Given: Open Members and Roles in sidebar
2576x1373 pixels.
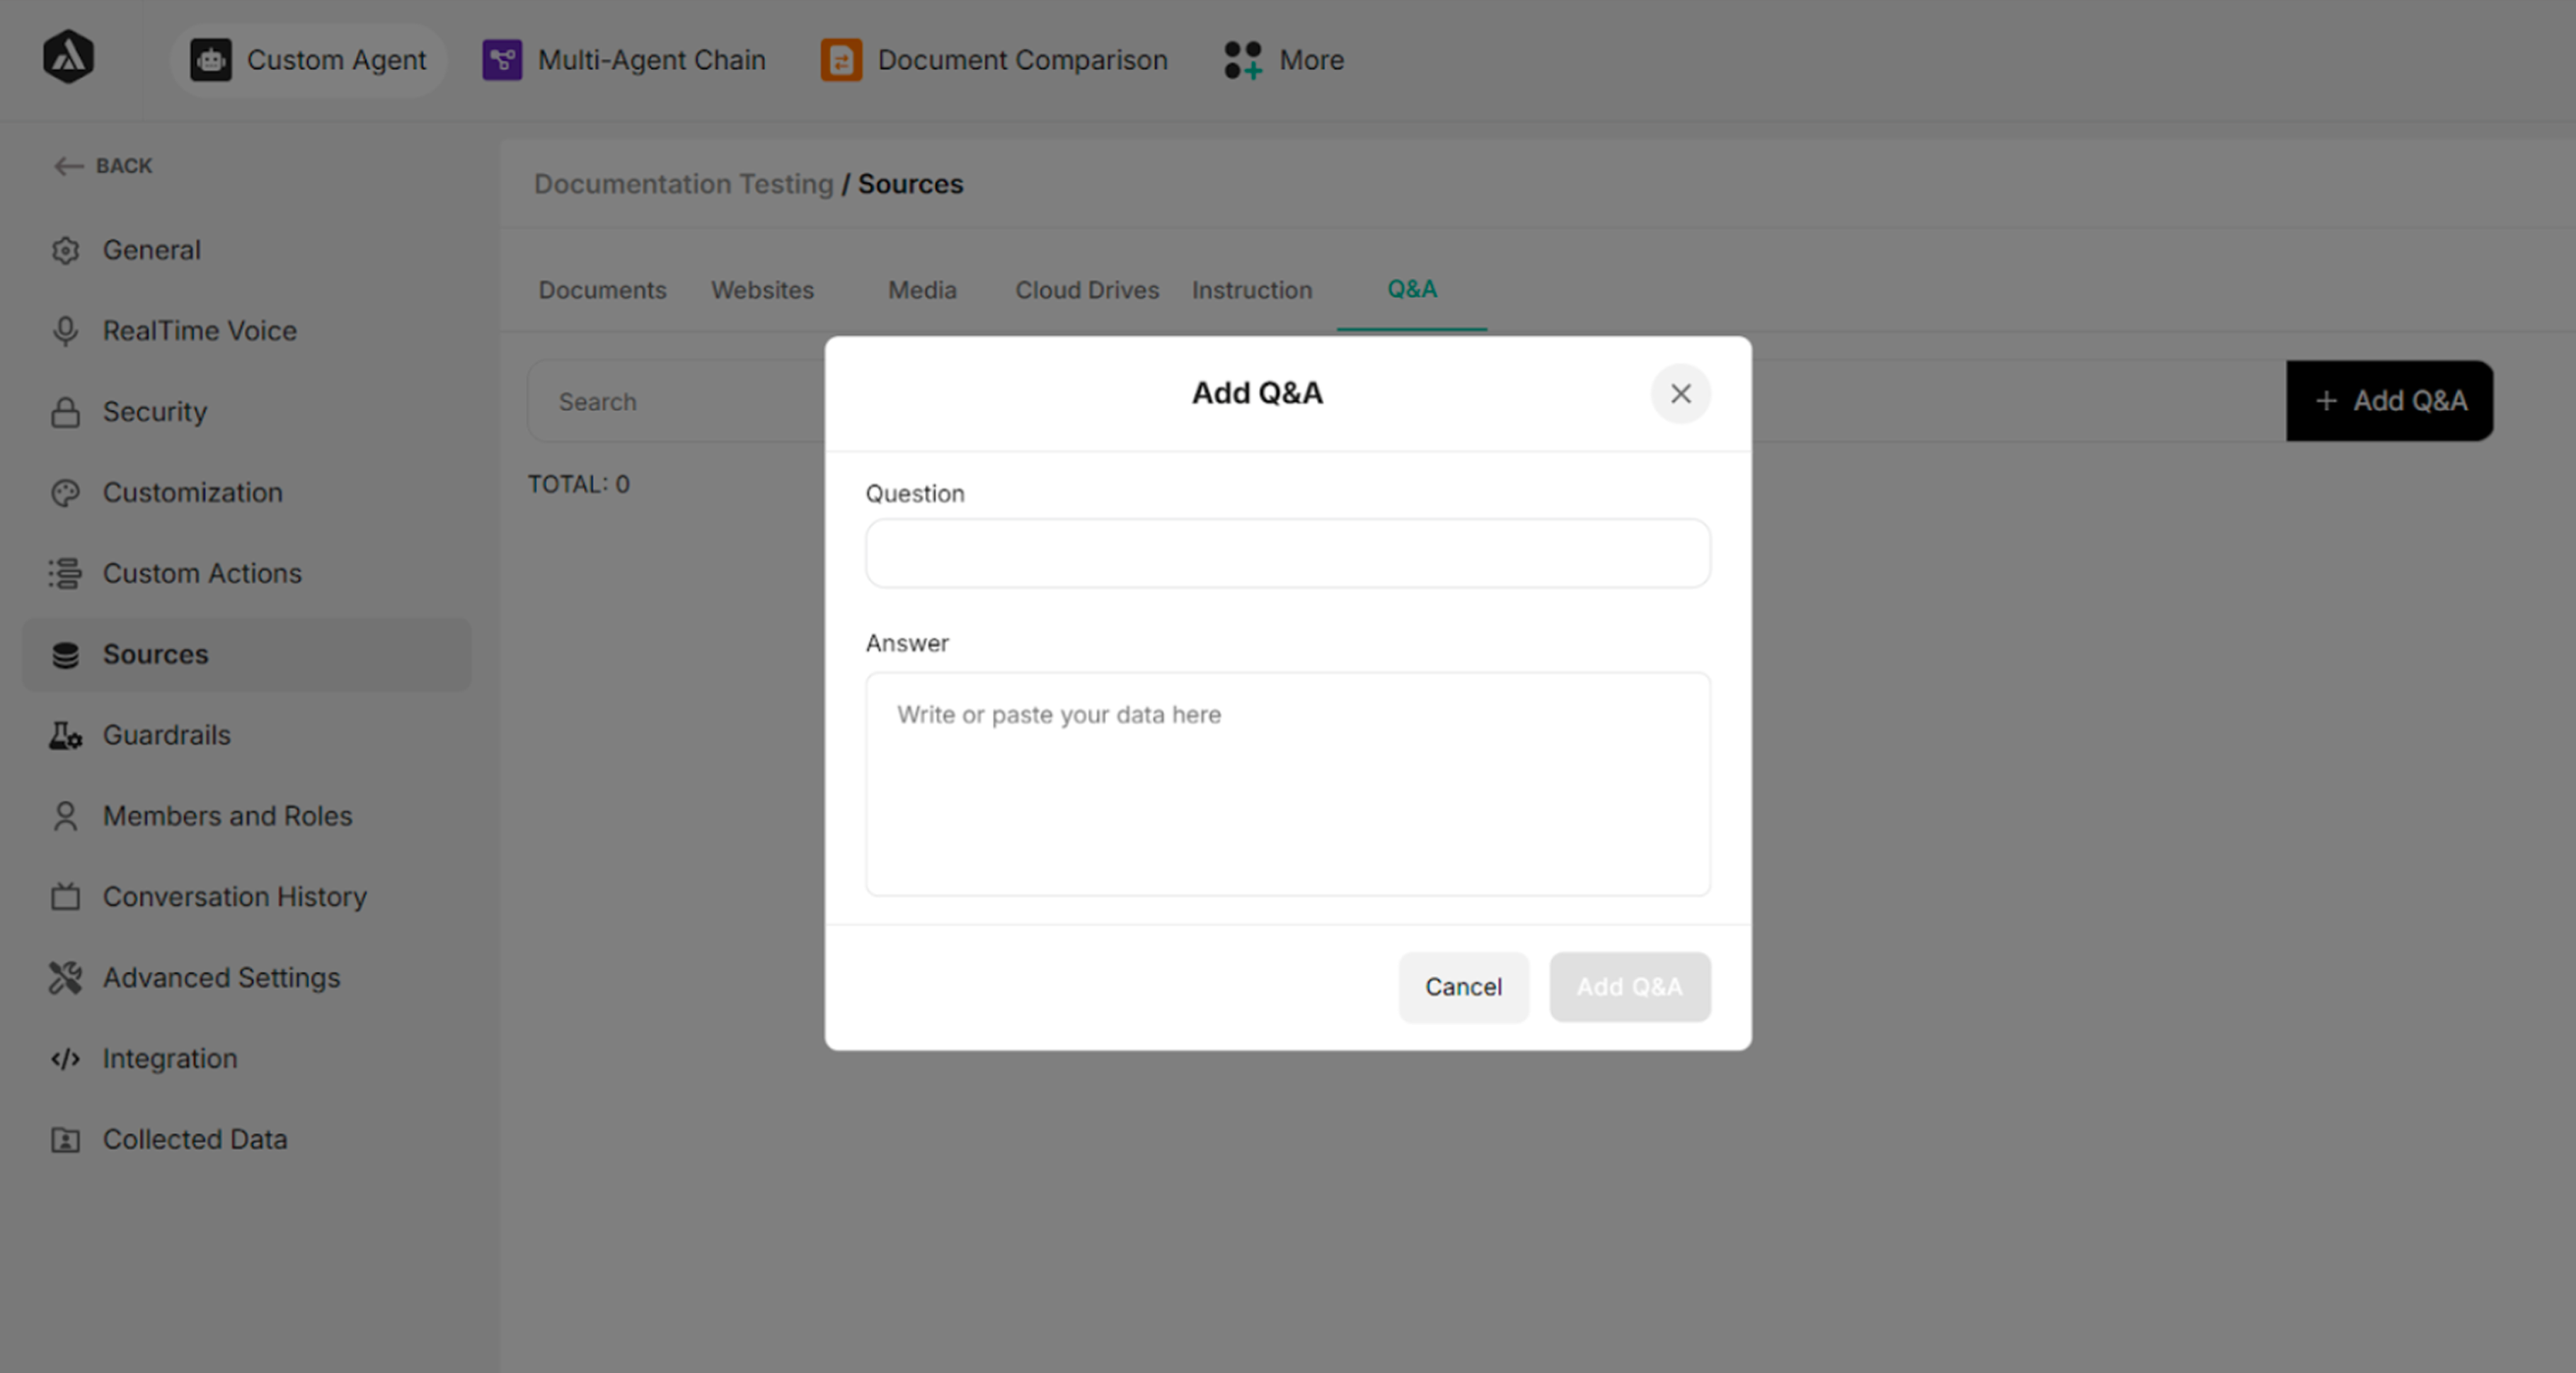Looking at the screenshot, I should click(x=246, y=816).
